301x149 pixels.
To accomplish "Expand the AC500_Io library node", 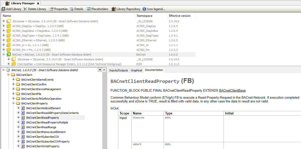I will 3,45.
